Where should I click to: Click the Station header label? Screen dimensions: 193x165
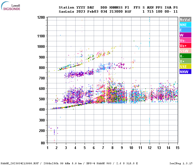tap(66, 7)
